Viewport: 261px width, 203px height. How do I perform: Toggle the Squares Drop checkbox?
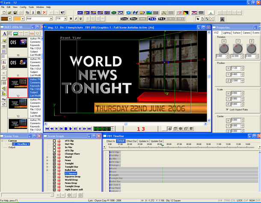click(54, 177)
